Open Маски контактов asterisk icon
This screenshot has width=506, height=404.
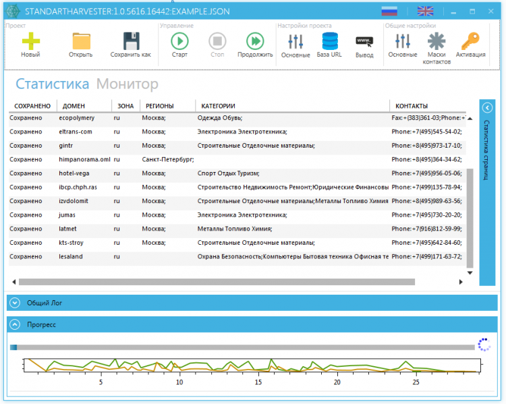point(437,41)
